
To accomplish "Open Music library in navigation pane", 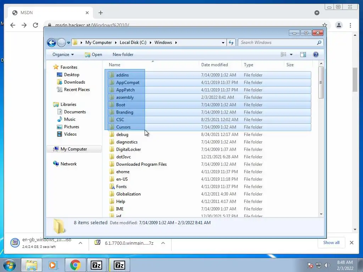I will [x=69, y=119].
